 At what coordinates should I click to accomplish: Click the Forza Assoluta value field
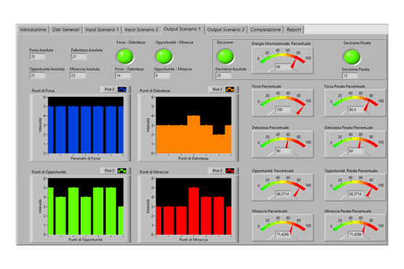[38, 57]
